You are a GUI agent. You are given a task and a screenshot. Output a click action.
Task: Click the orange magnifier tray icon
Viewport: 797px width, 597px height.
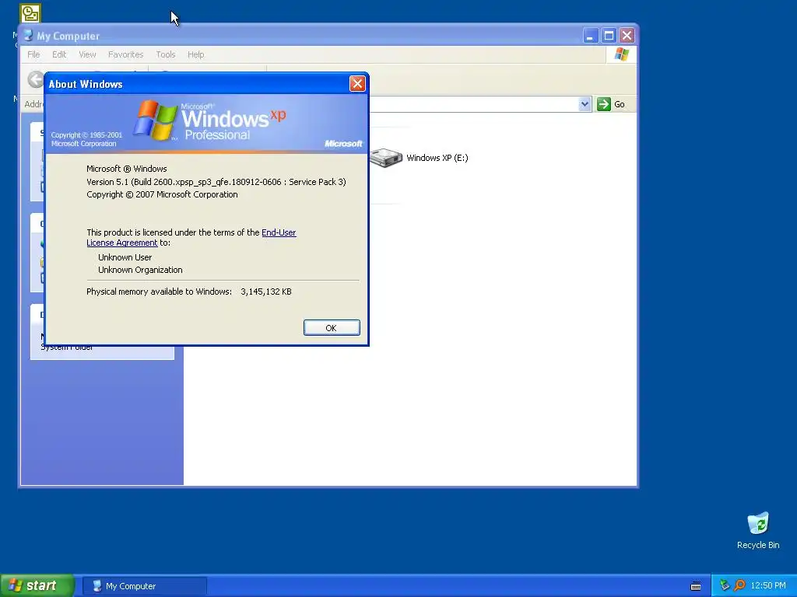click(x=739, y=585)
